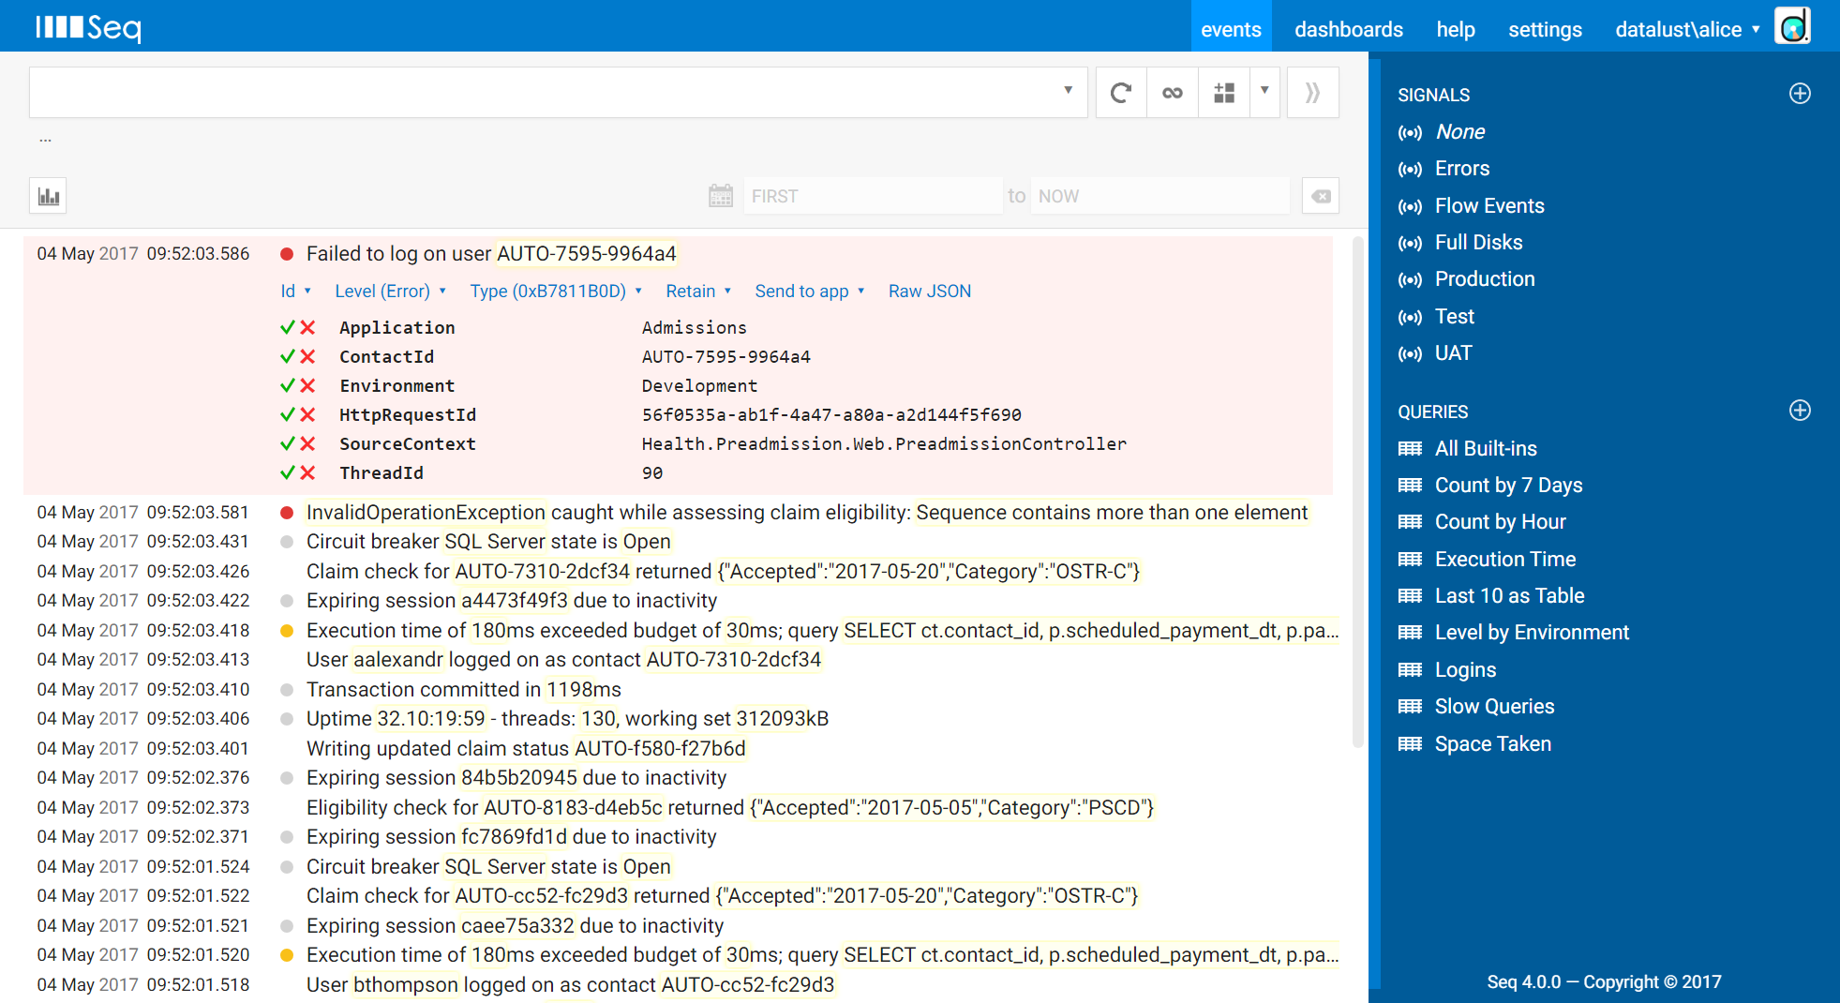Add a new signal with plus icon
This screenshot has width=1840, height=1003.
(1800, 94)
